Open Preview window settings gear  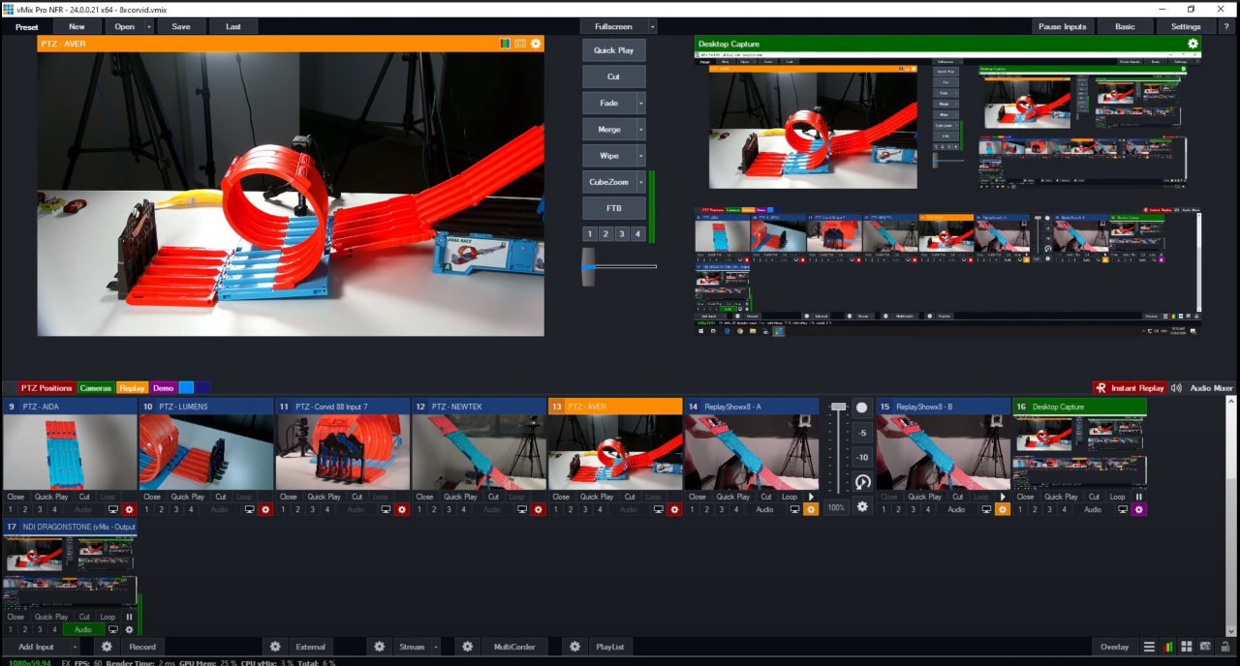click(536, 44)
